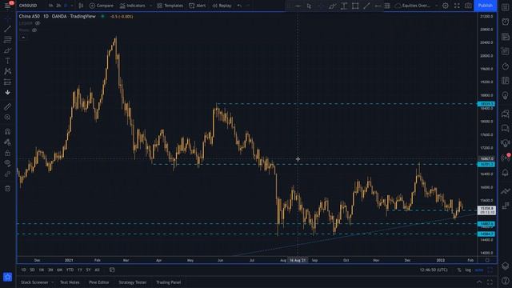Image resolution: width=512 pixels, height=288 pixels.
Task: Enter fullscreen mode
Action: (457, 6)
